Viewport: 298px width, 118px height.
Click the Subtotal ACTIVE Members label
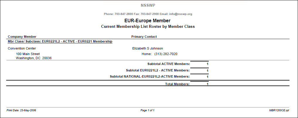pos(169,64)
